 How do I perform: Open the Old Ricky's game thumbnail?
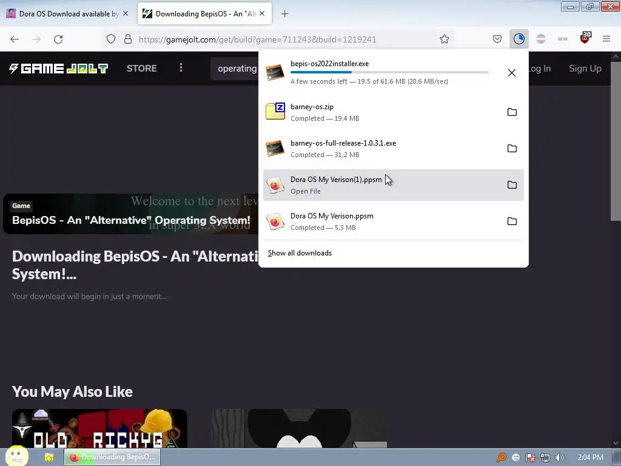pos(99,428)
